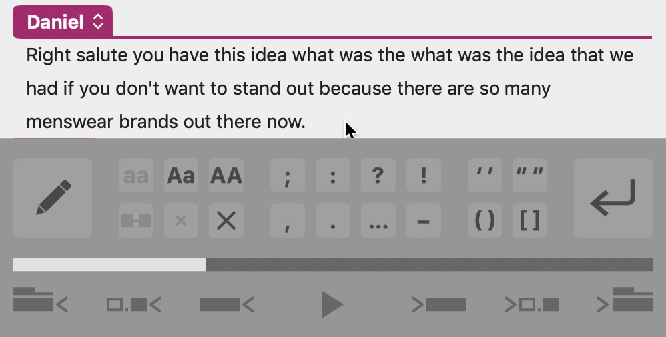The image size is (666, 337).
Task: Wrap selection in square brackets
Action: 530,220
